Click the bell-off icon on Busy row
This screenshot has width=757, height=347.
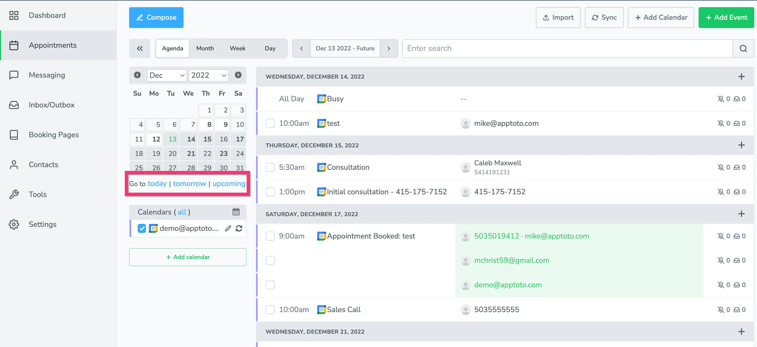pos(720,99)
